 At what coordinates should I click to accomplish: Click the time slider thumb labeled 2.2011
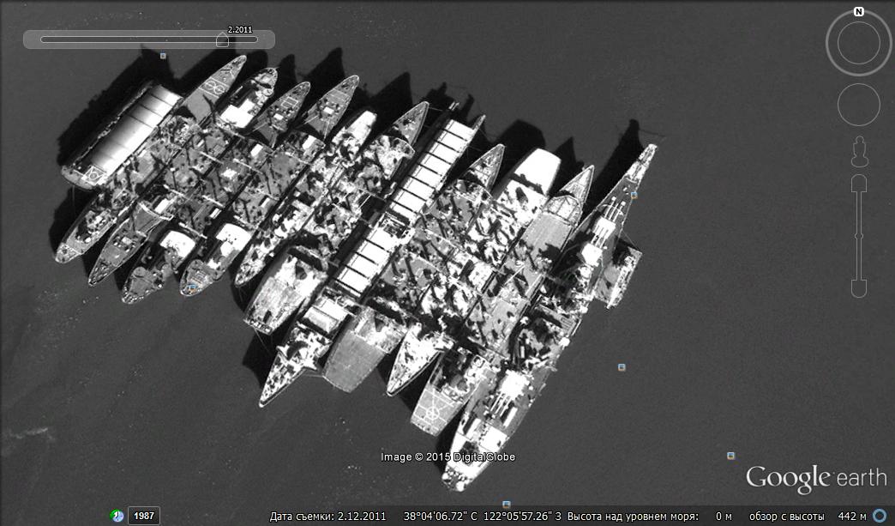[222, 39]
